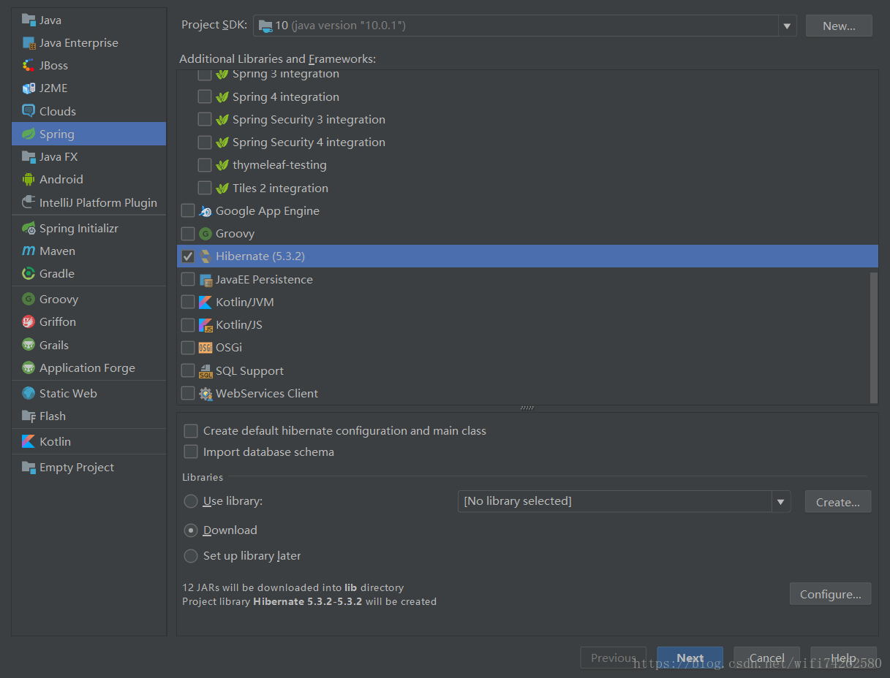Screen dimensions: 890x678
Task: Click the Project SDK combo box field
Action: point(525,26)
